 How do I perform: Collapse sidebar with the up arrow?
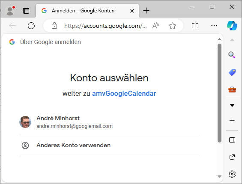[232, 40]
